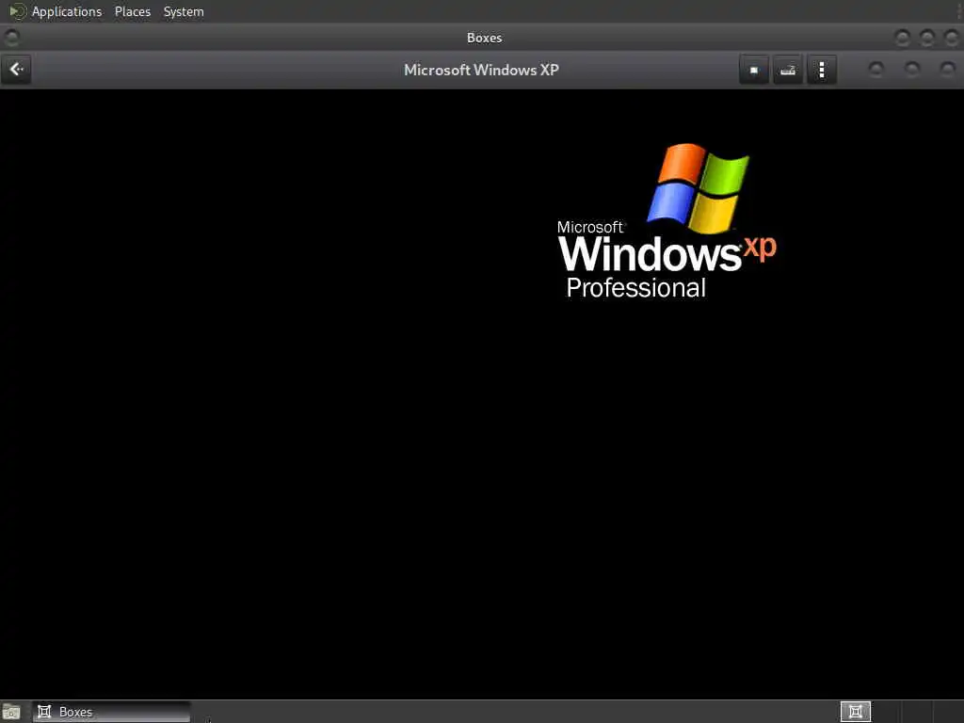Click the small square icon in Boxes toolbar
The width and height of the screenshot is (964, 723).
coord(754,70)
